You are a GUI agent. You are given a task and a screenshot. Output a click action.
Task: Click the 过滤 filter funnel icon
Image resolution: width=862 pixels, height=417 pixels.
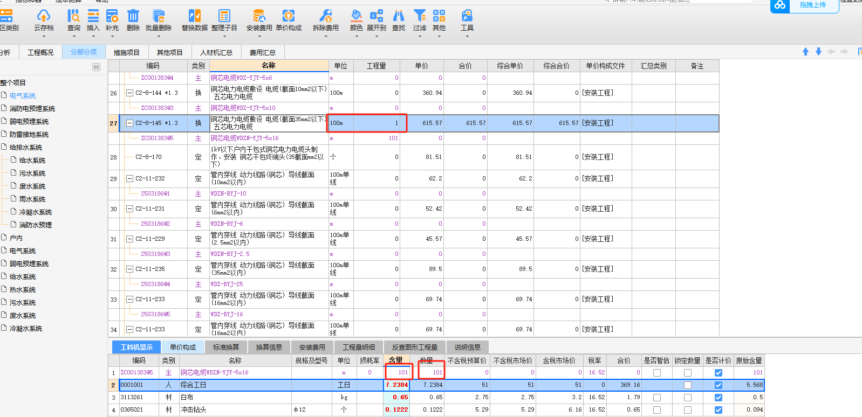tap(420, 16)
